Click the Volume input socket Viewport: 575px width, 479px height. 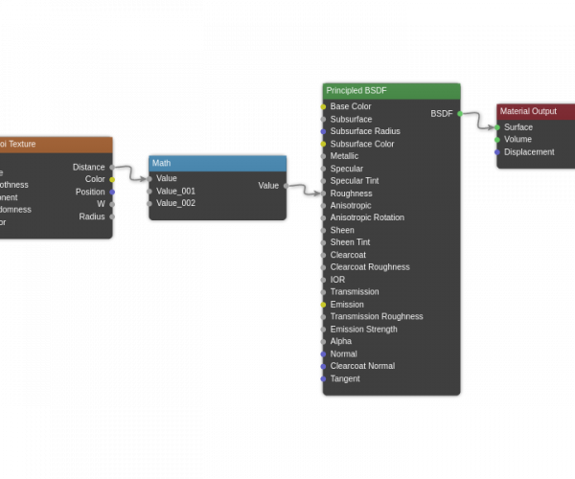(497, 140)
